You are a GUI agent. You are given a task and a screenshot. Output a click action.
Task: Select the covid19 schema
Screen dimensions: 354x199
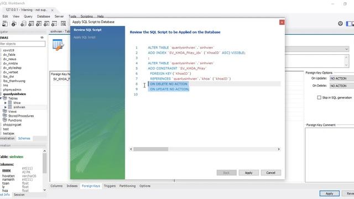[9, 50]
